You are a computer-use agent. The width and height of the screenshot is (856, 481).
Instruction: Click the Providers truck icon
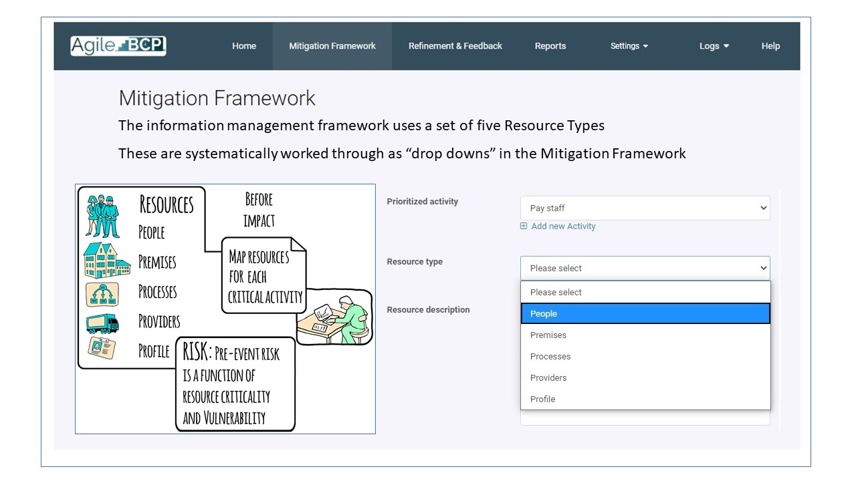tap(102, 323)
